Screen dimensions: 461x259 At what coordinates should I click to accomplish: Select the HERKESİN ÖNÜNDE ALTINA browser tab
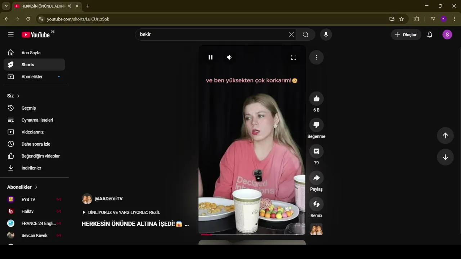point(46,6)
